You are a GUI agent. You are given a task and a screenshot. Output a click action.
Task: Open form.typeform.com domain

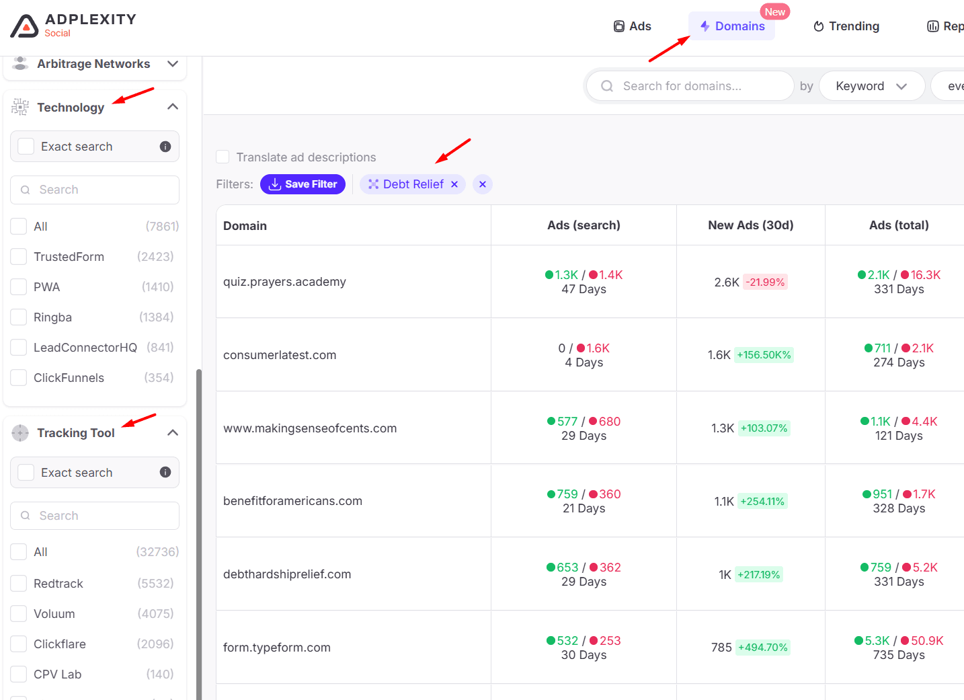click(277, 648)
